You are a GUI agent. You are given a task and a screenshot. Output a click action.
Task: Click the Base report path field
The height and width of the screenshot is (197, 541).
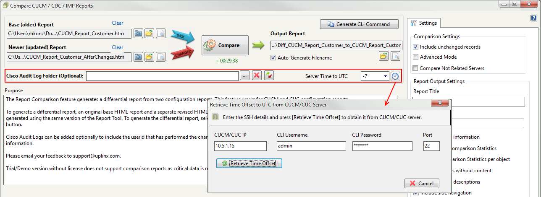point(69,34)
